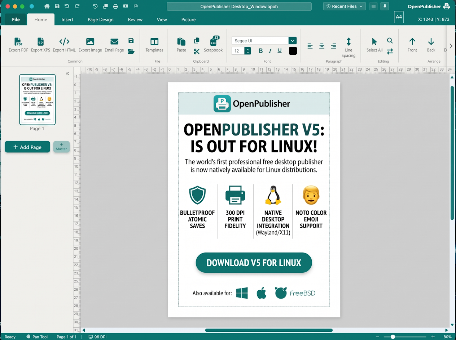The width and height of the screenshot is (456, 340).
Task: Click the Export PDF icon
Action: (x=18, y=41)
